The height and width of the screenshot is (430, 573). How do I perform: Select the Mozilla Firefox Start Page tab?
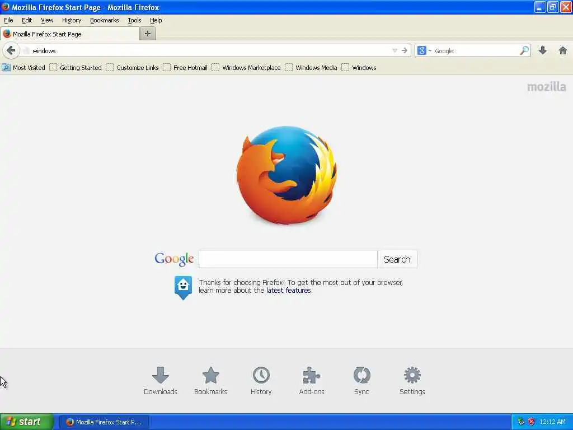[70, 34]
